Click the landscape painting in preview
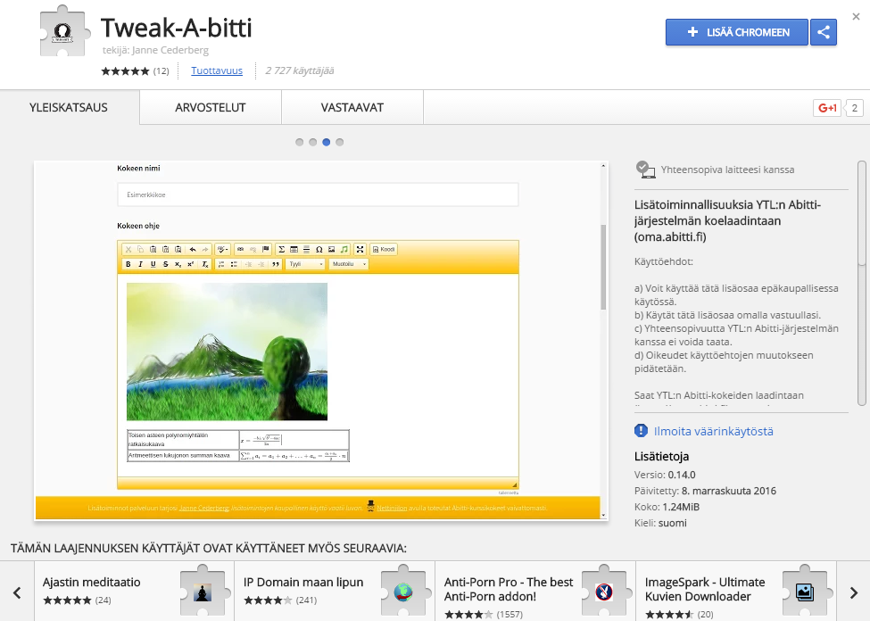870x621 pixels. (227, 352)
